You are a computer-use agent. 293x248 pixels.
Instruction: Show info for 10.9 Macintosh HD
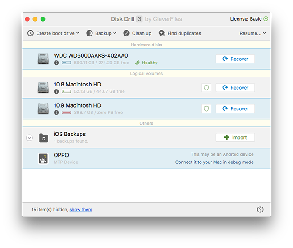click(56, 113)
